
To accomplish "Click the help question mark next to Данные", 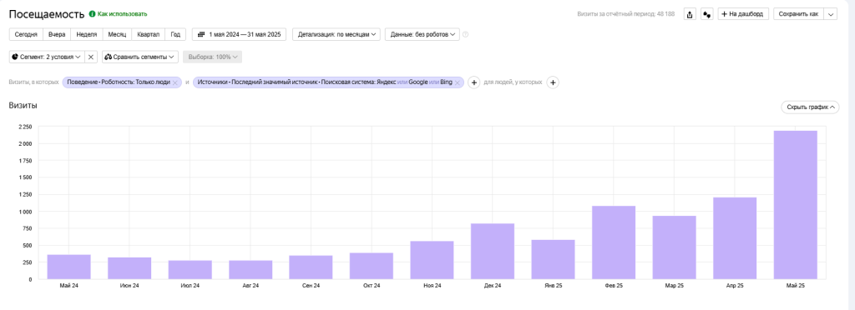I will coord(466,34).
